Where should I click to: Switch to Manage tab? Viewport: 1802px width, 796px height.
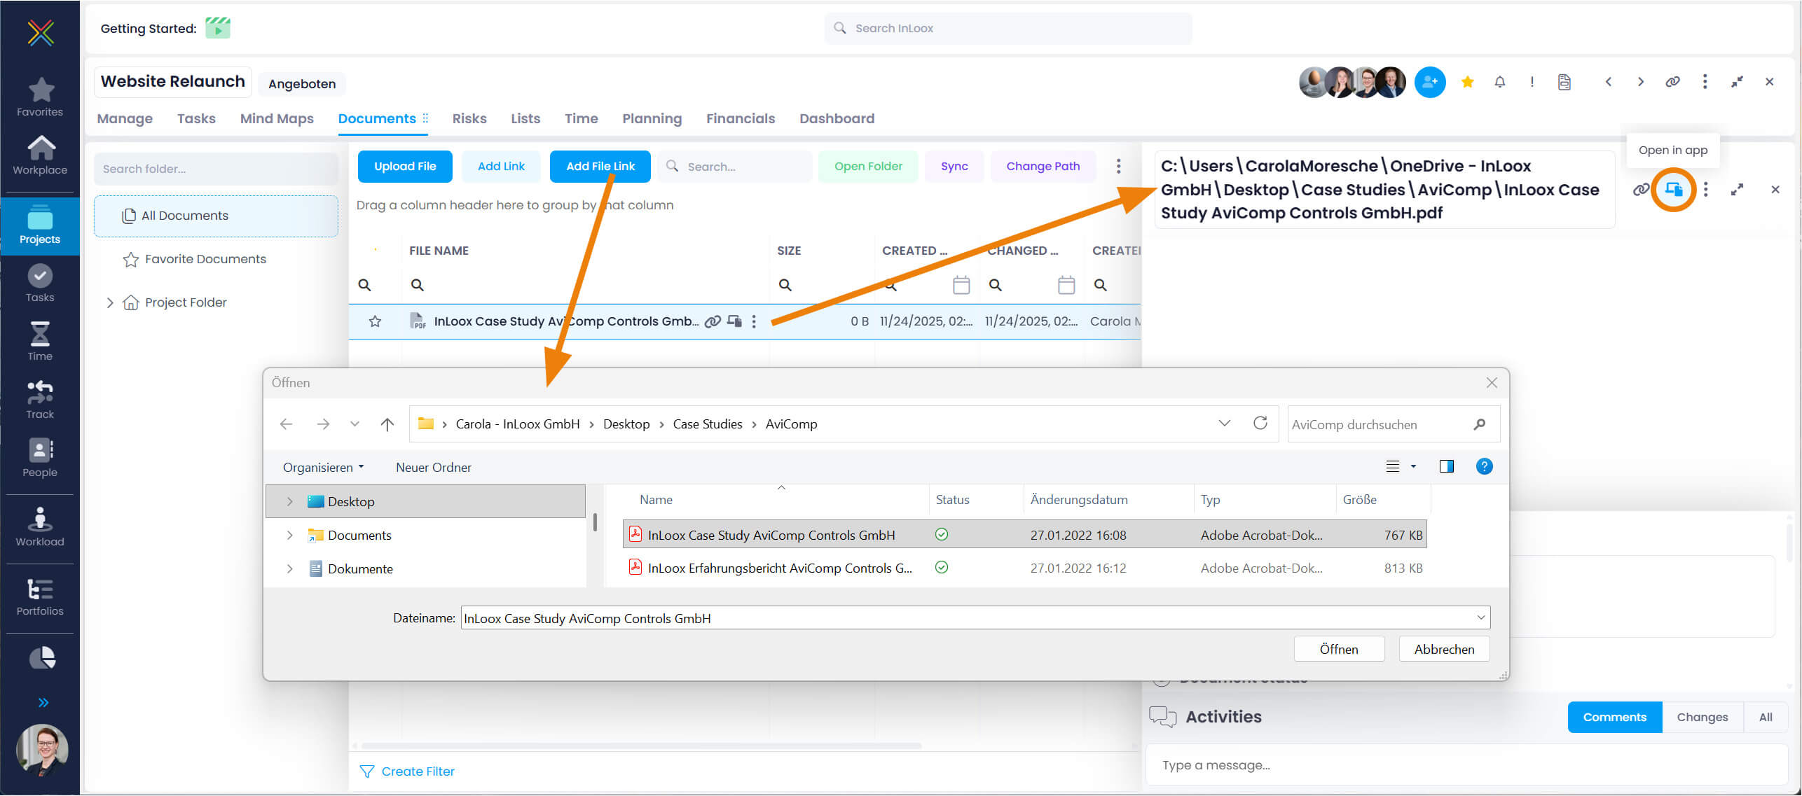point(125,118)
